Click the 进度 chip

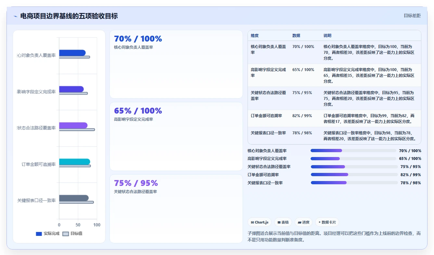click(303, 222)
